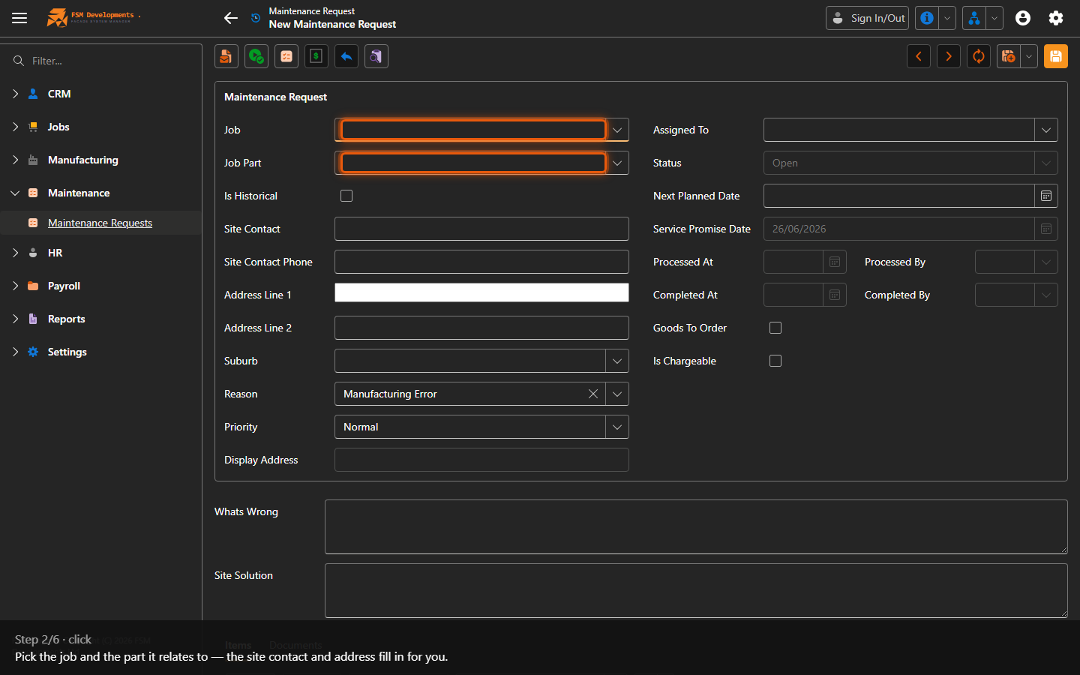1080x675 pixels.
Task: Click the checklist toolbar icon
Action: 286,56
